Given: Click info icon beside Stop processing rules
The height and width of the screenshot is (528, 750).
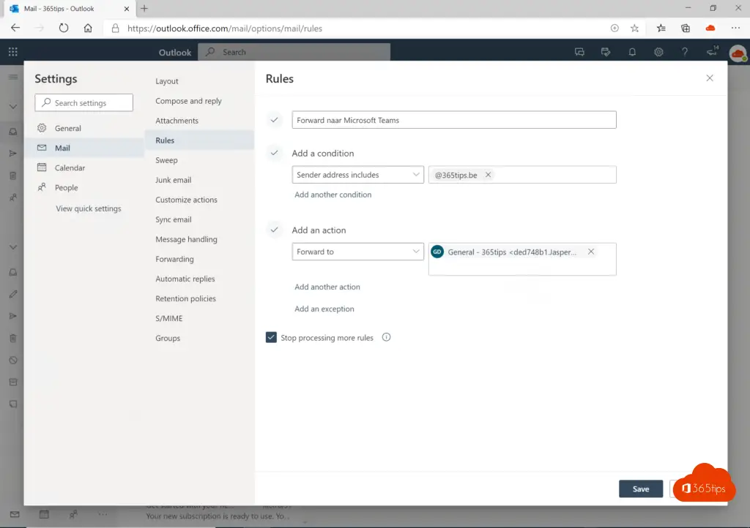Looking at the screenshot, I should tap(387, 338).
